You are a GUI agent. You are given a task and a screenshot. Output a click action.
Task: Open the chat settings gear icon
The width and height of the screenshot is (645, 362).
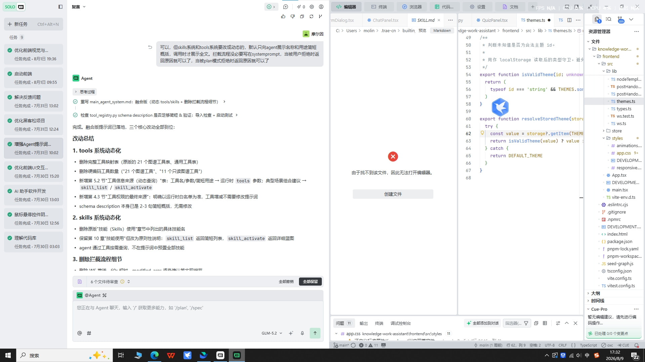[312, 7]
